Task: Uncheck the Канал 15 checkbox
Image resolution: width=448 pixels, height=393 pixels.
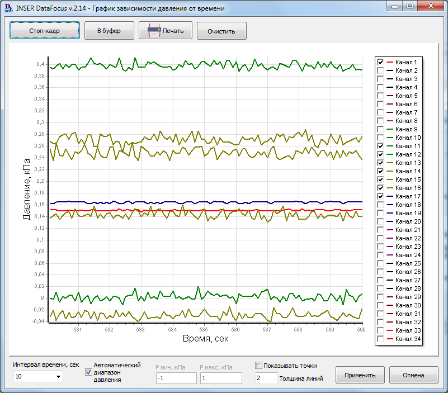Action: [x=380, y=179]
